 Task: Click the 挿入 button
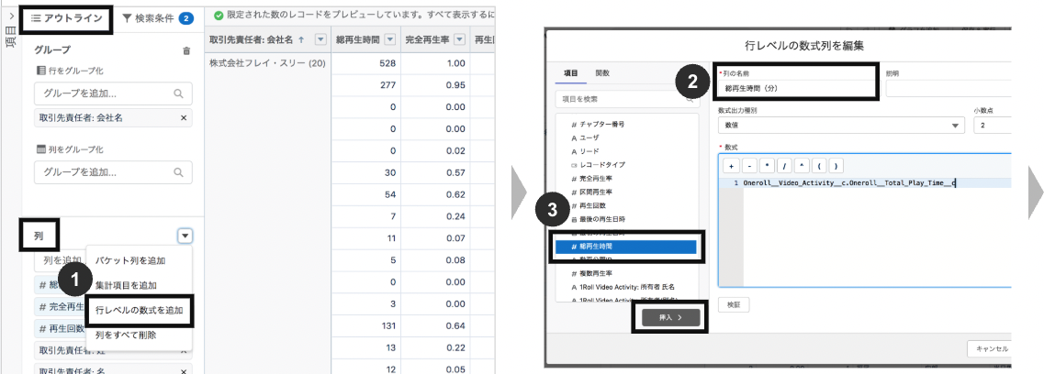click(x=671, y=318)
